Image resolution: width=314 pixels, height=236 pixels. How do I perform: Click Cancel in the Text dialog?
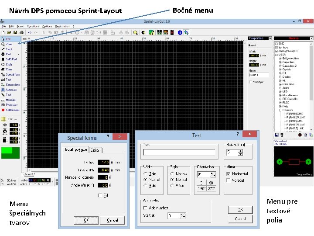coord(240,219)
